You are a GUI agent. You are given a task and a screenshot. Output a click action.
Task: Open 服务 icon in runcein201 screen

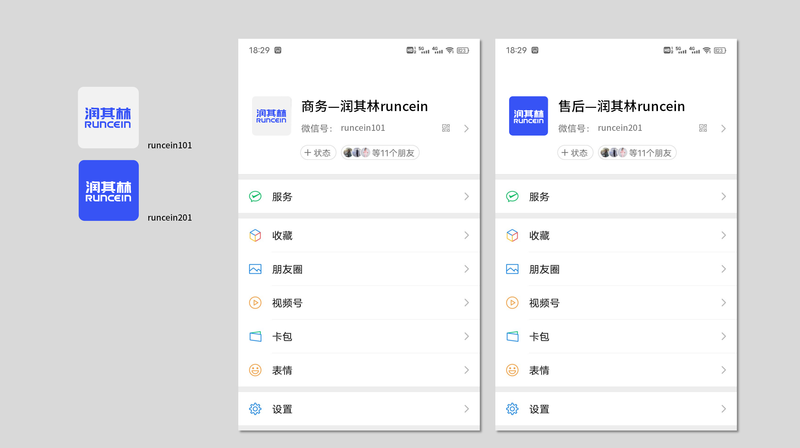[x=512, y=197]
